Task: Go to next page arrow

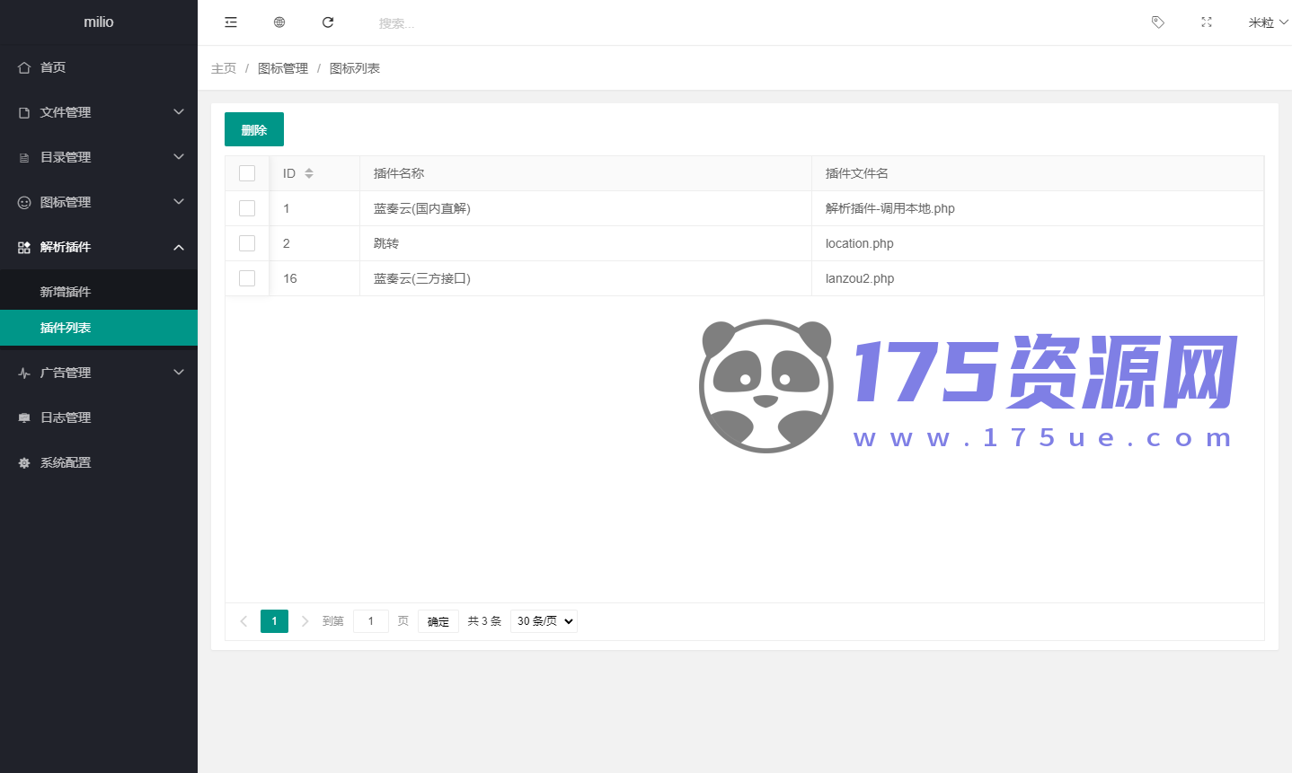Action: click(305, 621)
